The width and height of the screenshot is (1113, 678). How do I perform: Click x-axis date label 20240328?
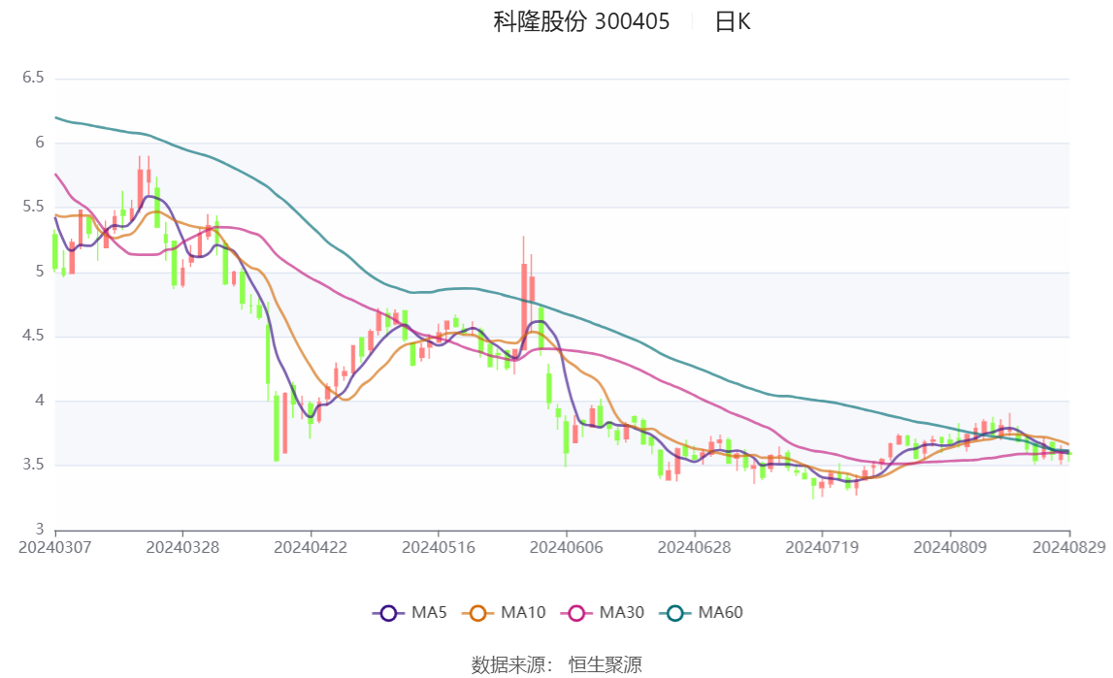pyautogui.click(x=182, y=547)
